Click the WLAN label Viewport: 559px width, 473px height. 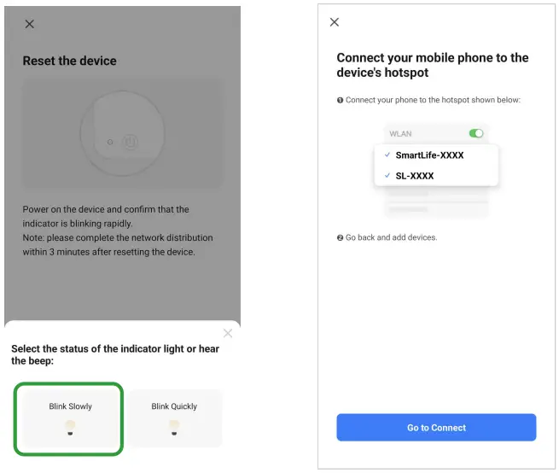[x=400, y=134]
